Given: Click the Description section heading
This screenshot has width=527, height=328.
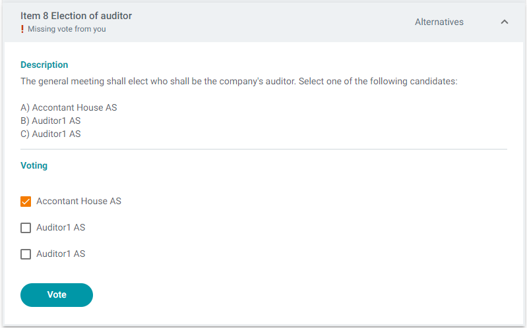Looking at the screenshot, I should click(x=44, y=65).
